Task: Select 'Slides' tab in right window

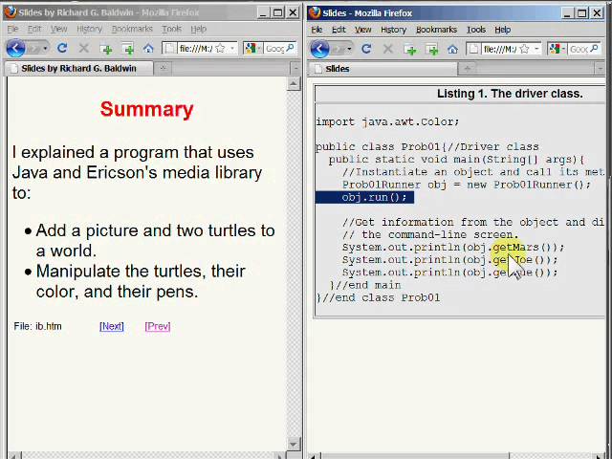Action: (383, 69)
